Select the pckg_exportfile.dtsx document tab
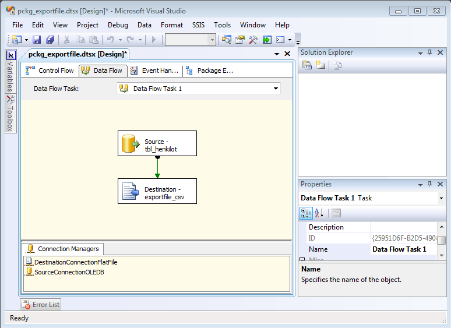The image size is (451, 328). pyautogui.click(x=77, y=54)
